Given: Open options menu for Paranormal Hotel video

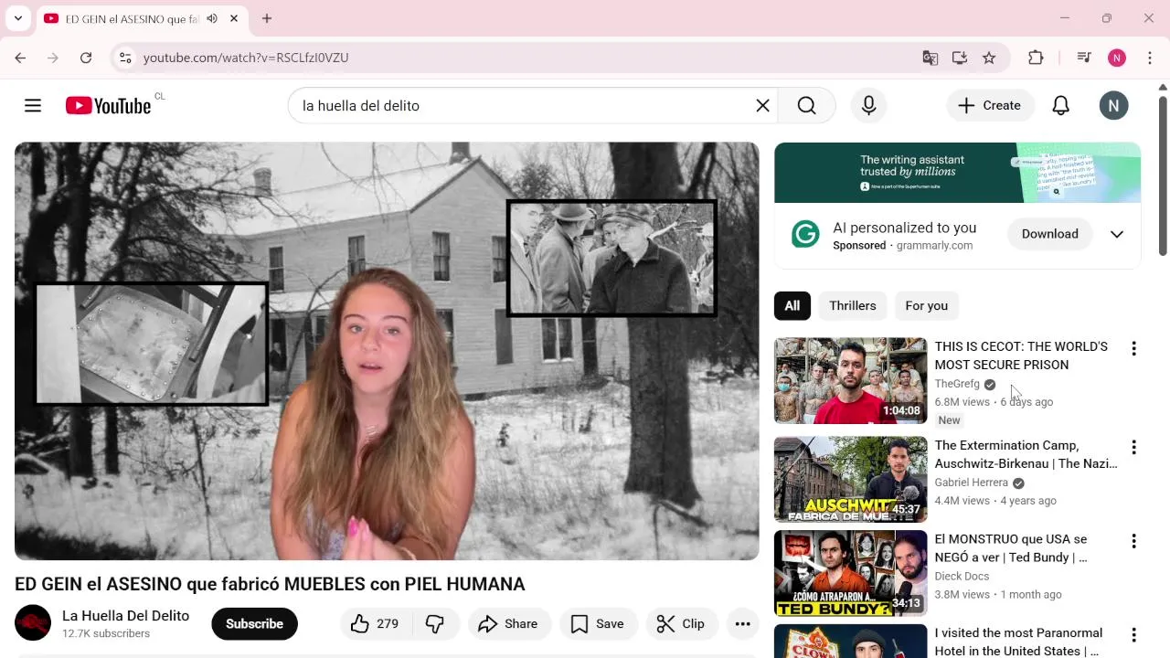Looking at the screenshot, I should [1133, 634].
